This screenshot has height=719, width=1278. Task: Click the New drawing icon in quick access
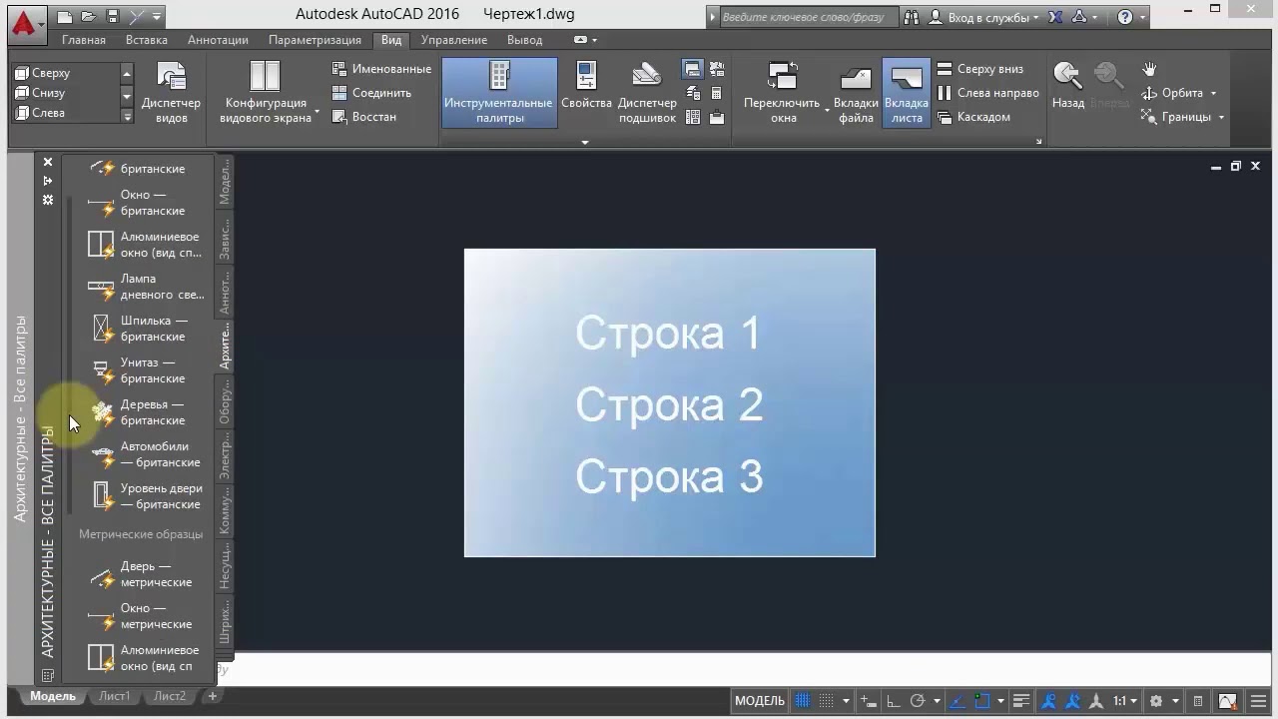click(65, 17)
